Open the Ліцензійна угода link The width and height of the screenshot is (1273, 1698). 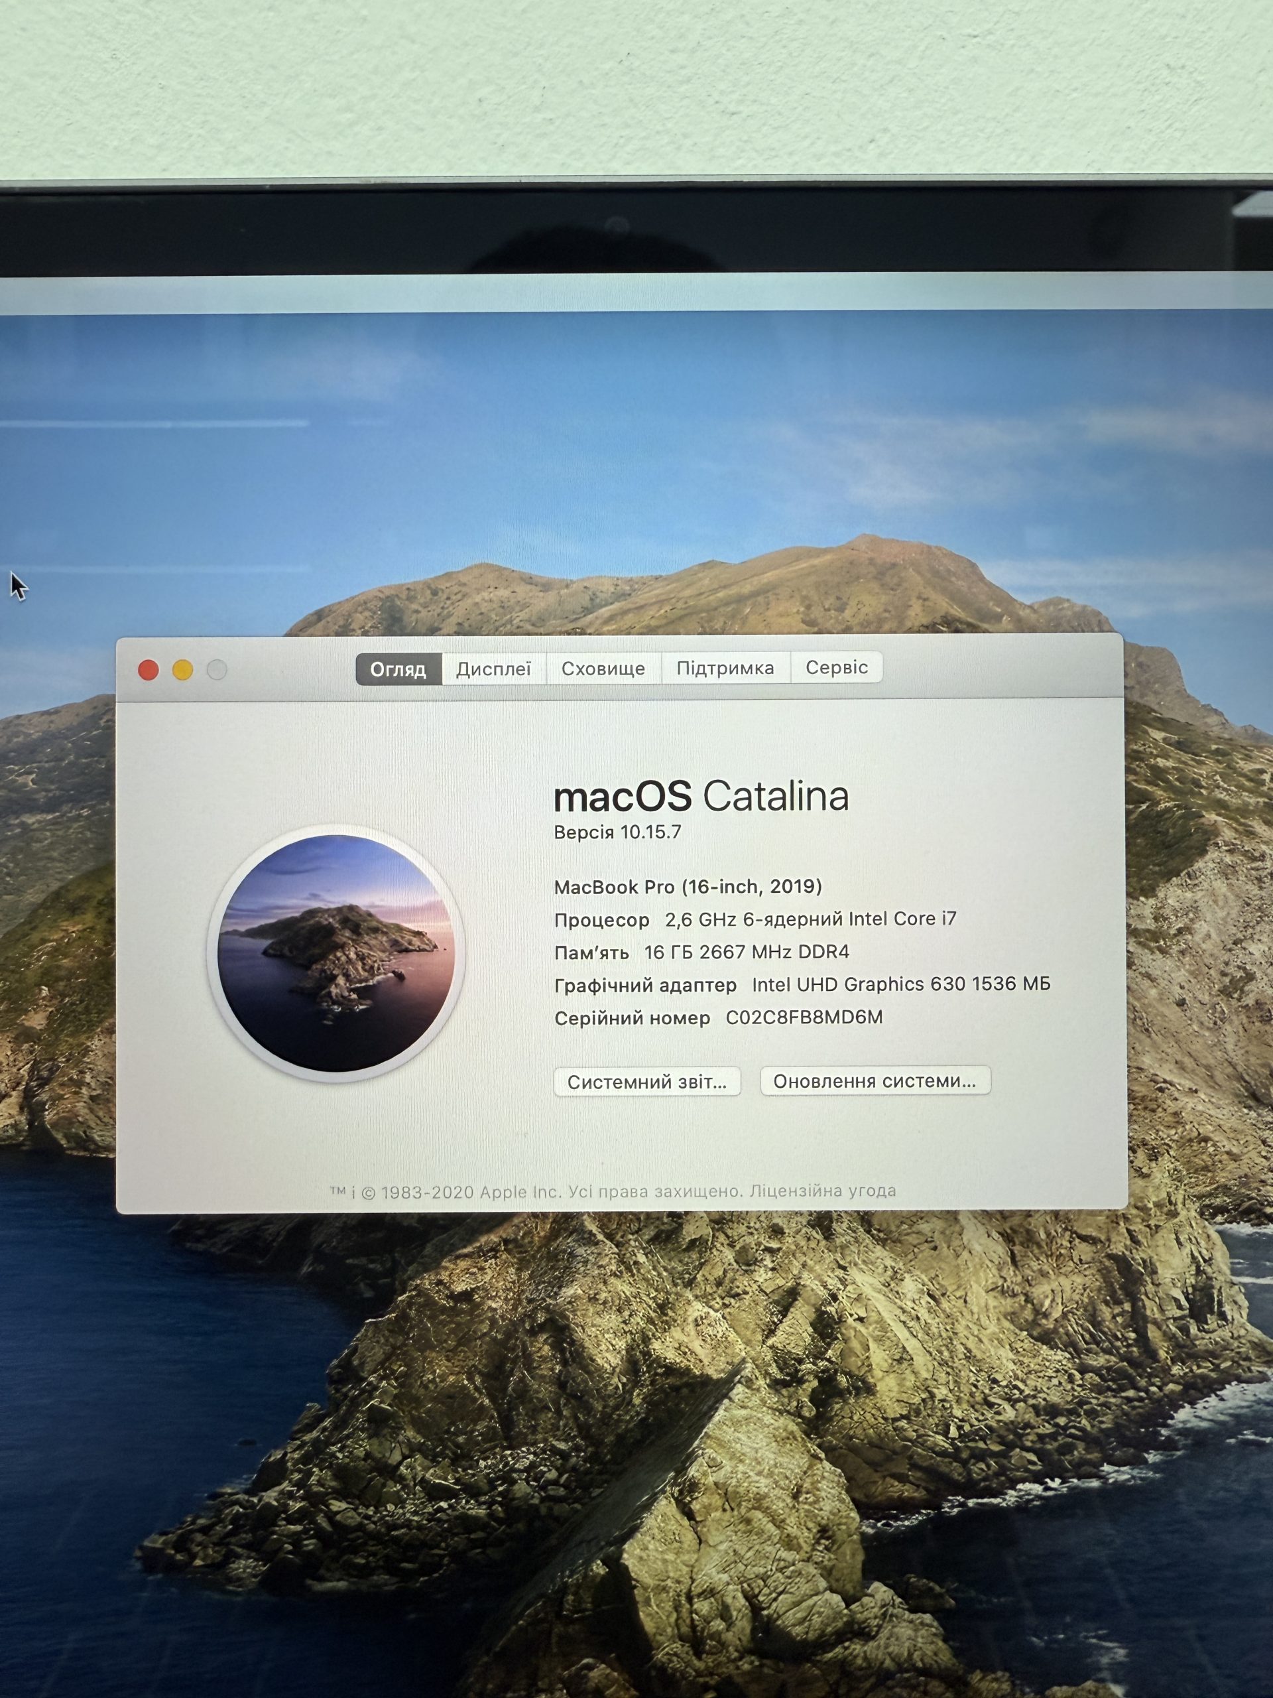[823, 1191]
